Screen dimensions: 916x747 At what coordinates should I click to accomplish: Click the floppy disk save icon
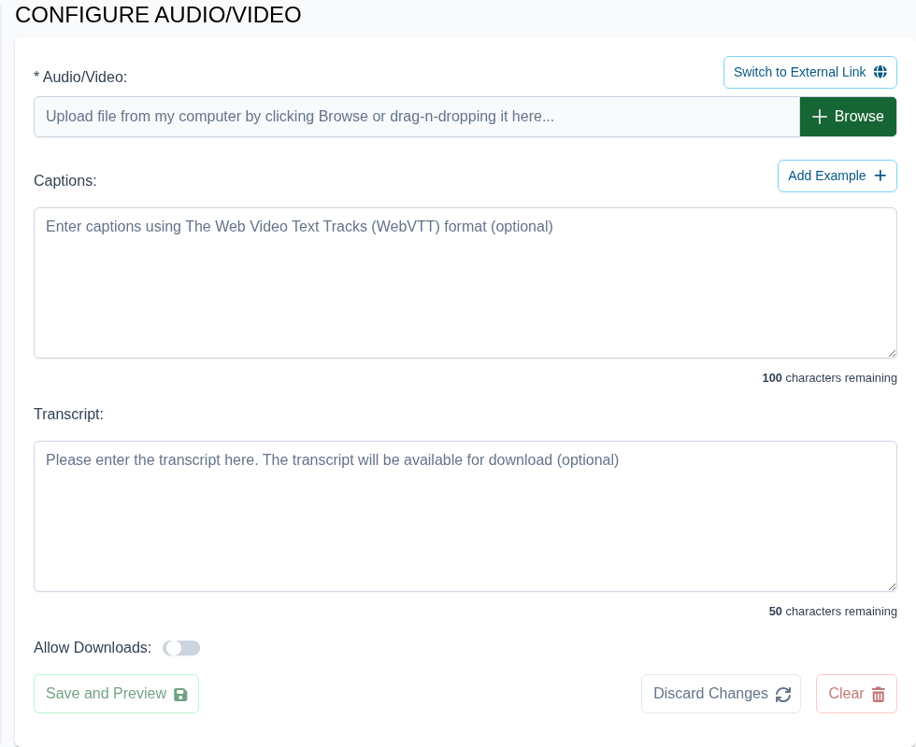pyautogui.click(x=180, y=695)
